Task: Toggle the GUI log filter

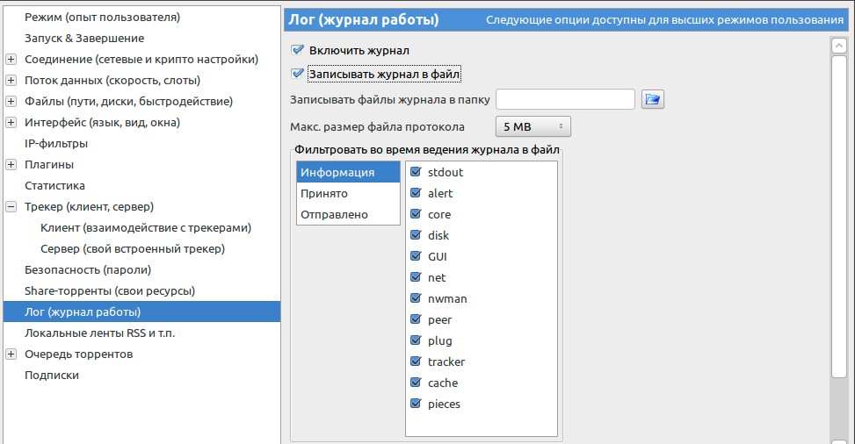Action: pyautogui.click(x=416, y=256)
